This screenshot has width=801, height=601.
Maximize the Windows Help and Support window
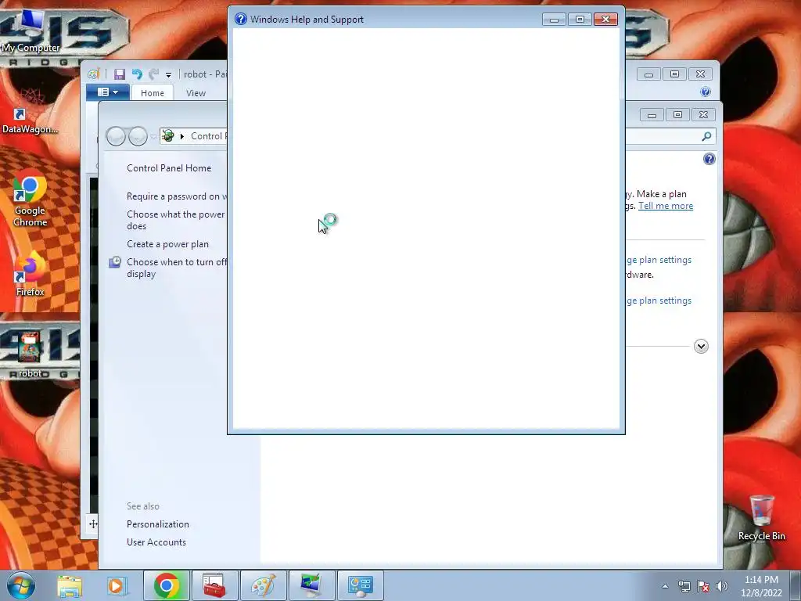pos(580,20)
